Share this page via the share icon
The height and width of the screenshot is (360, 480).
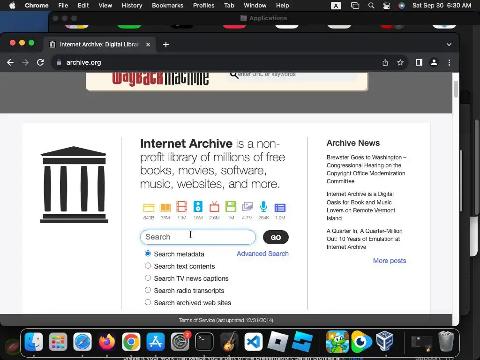pos(385,62)
